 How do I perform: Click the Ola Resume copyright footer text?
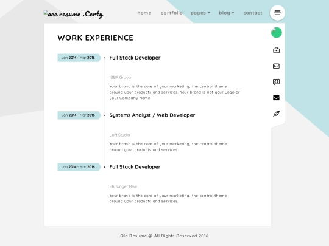pos(164,236)
